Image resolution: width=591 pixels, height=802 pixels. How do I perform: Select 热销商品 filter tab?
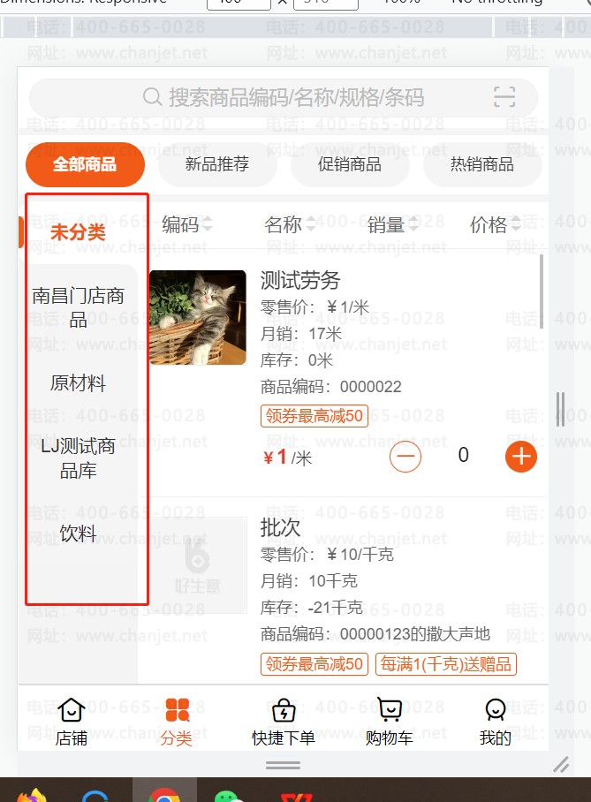point(482,164)
